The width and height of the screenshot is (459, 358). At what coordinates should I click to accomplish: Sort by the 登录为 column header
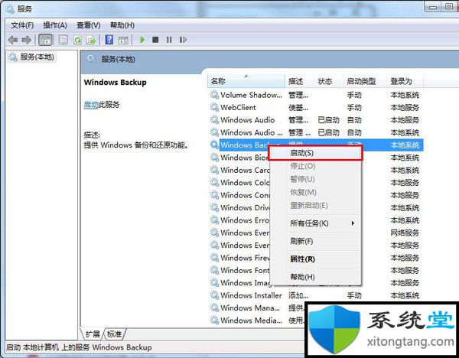pyautogui.click(x=405, y=81)
